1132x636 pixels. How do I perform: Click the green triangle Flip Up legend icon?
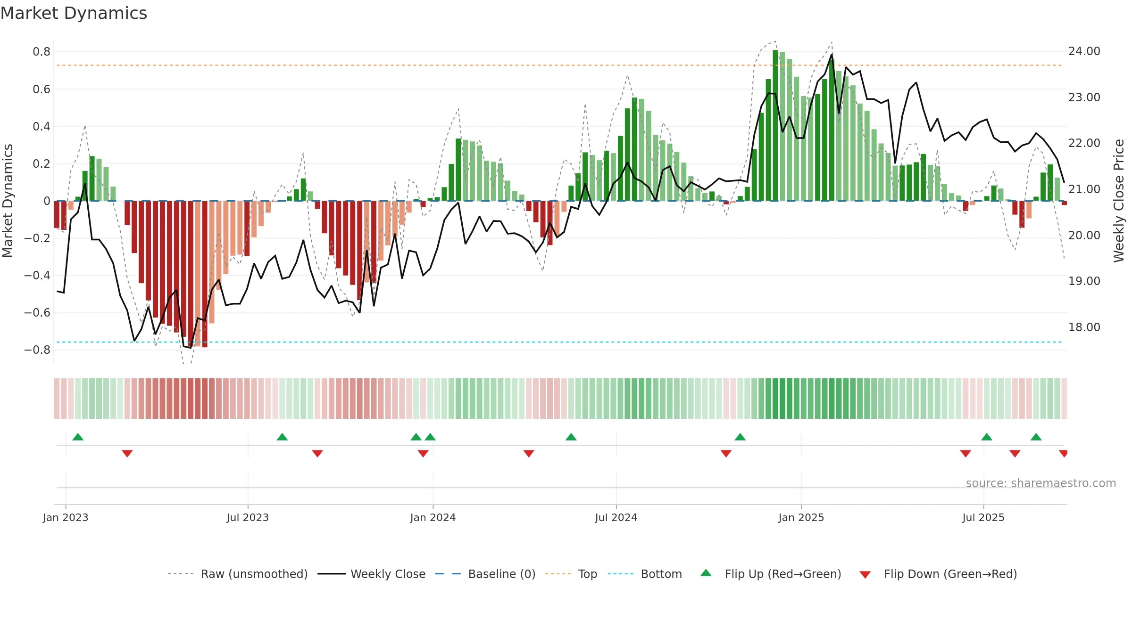point(706,573)
